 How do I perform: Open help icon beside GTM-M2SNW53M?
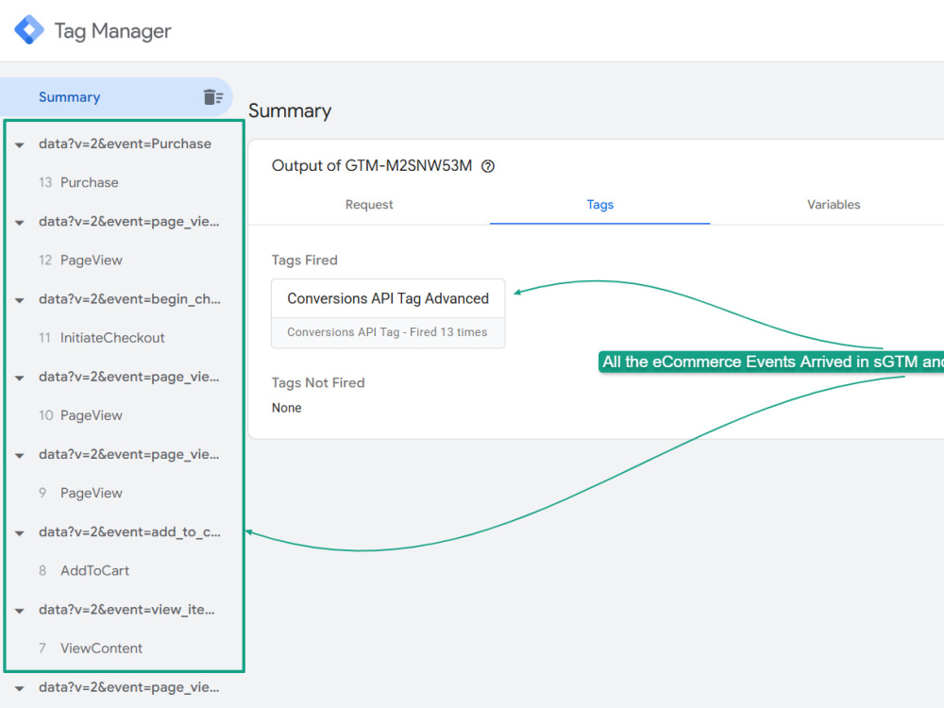point(488,166)
